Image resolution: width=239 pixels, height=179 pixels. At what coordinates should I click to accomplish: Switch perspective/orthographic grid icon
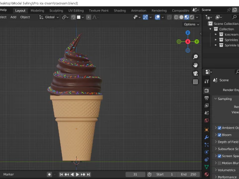pyautogui.click(x=195, y=82)
